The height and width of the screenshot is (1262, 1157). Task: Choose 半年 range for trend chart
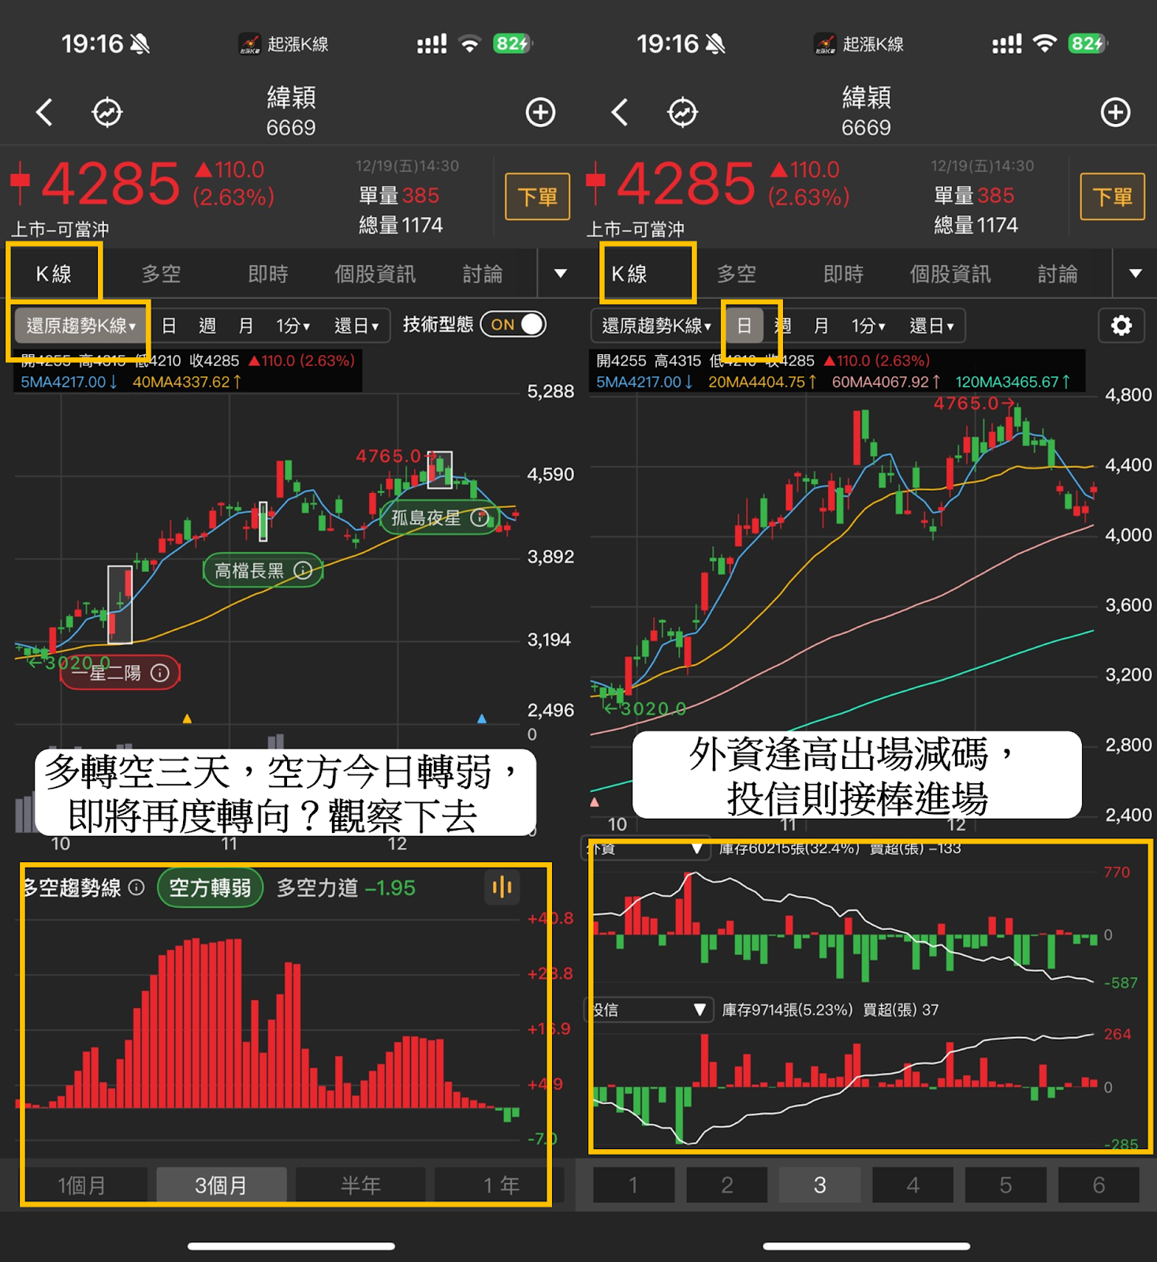[x=360, y=1185]
